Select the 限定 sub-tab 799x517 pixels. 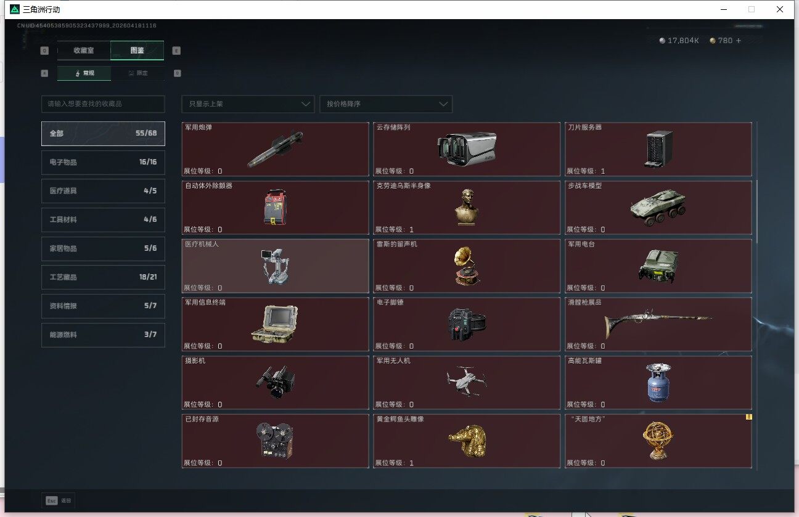point(137,73)
